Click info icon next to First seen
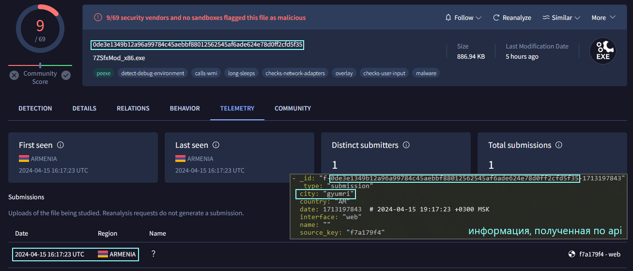Viewport: 633px width, 271px height. pyautogui.click(x=61, y=145)
